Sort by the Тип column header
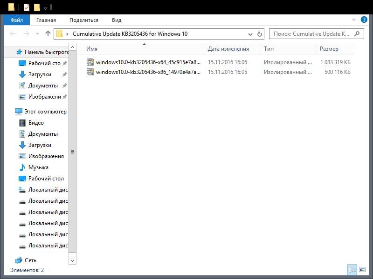Image resolution: width=373 pixels, height=279 pixels. tap(289, 49)
